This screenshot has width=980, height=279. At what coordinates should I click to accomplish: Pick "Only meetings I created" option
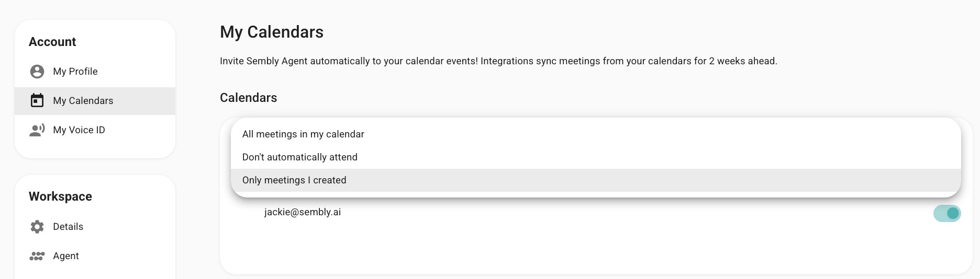click(x=294, y=180)
